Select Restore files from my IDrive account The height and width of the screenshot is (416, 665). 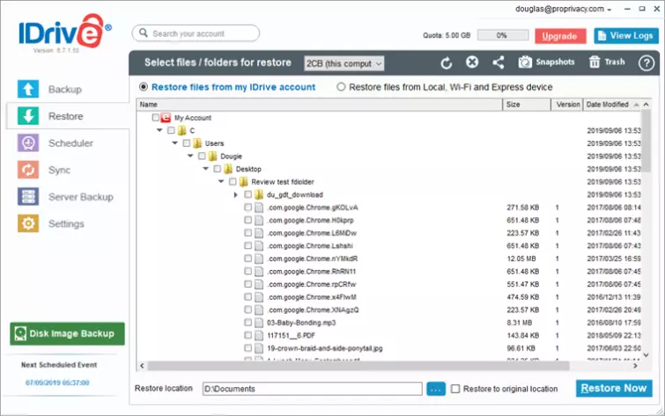[x=144, y=87]
